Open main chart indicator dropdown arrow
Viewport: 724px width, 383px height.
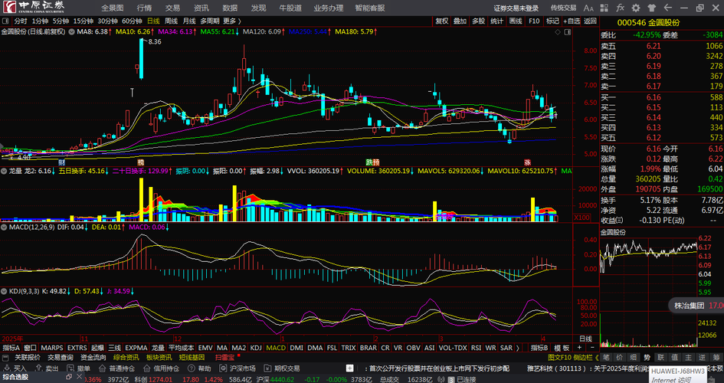[72, 32]
